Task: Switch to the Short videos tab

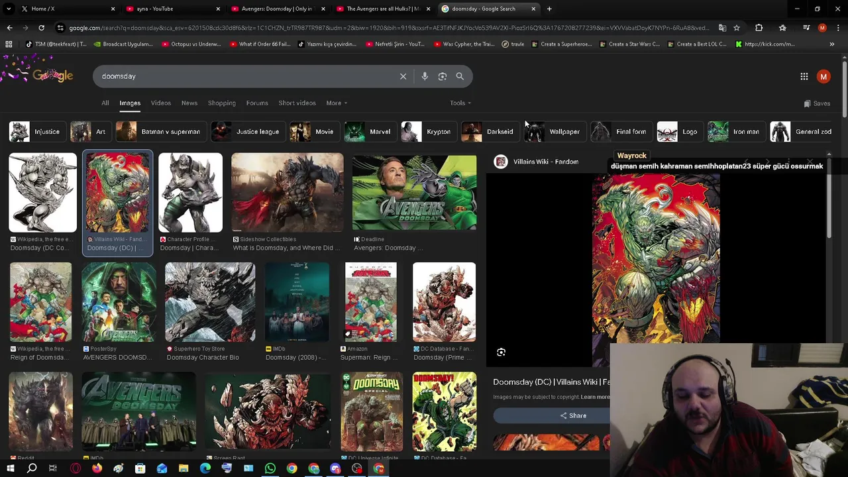Action: pos(297,103)
